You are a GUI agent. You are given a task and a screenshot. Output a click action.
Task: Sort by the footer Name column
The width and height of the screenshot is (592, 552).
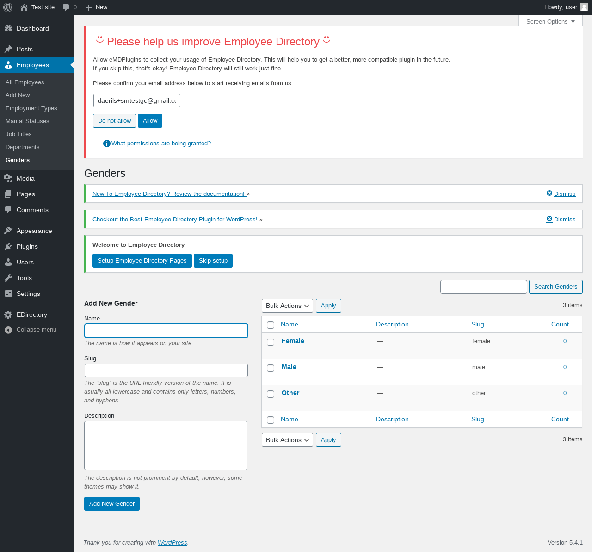coord(290,420)
